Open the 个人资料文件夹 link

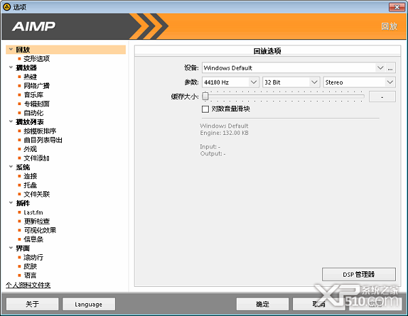[x=28, y=285]
